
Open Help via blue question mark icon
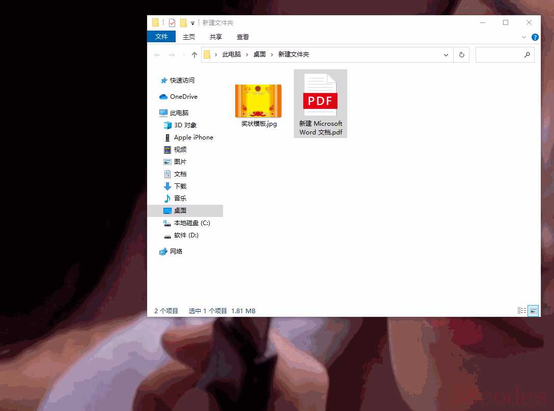[x=535, y=37]
